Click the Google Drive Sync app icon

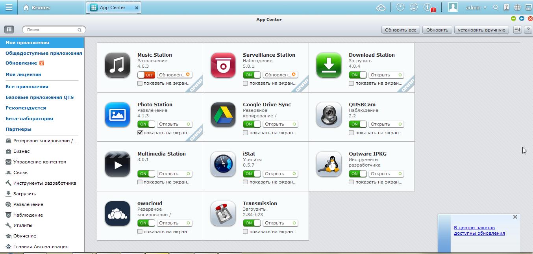(223, 115)
